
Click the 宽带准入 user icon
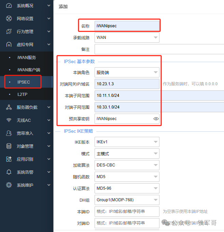click(9, 133)
